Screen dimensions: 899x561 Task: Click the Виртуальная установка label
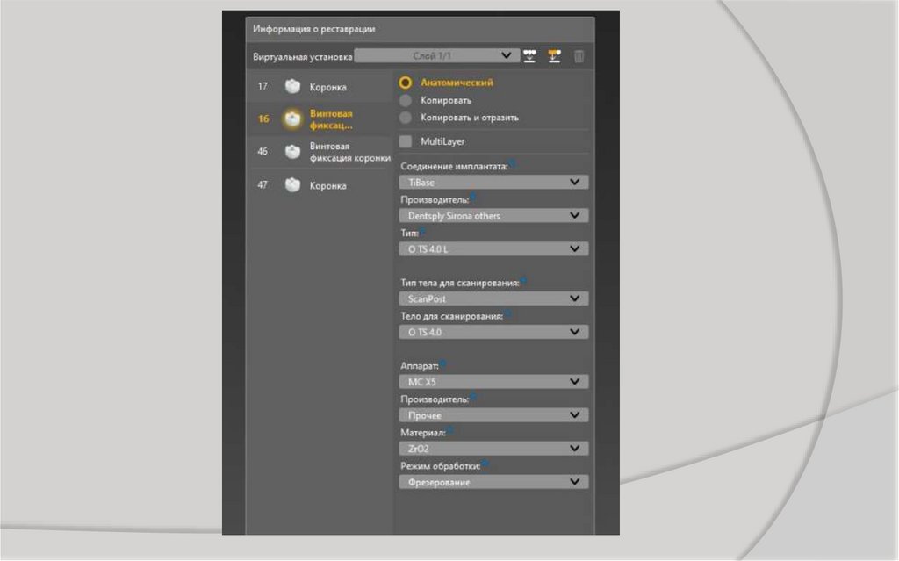tap(302, 57)
